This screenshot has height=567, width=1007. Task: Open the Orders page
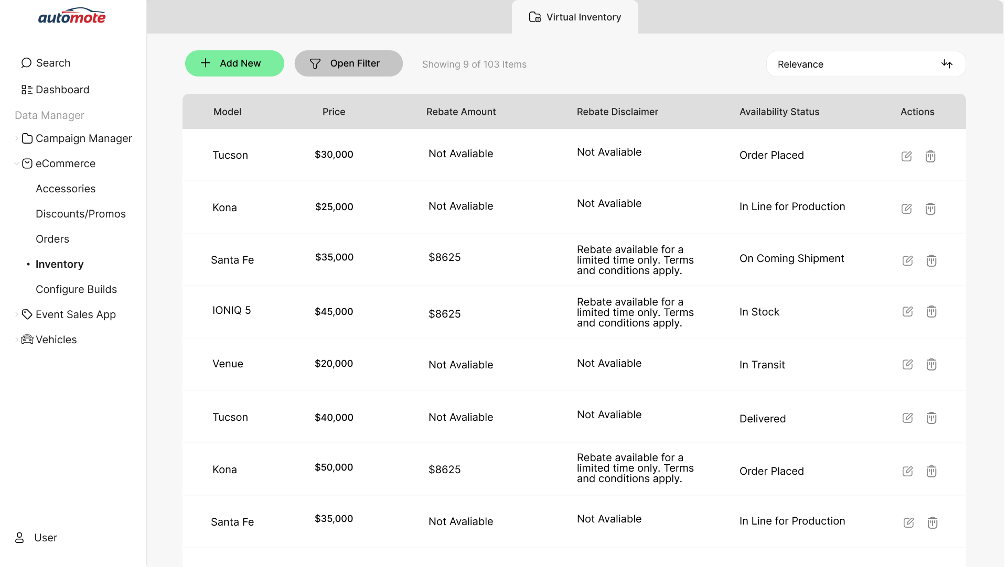[x=52, y=239]
